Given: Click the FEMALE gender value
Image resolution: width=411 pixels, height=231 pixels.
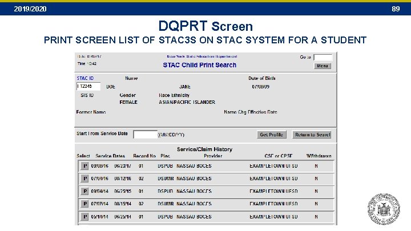Looking at the screenshot, I should pos(128,102).
